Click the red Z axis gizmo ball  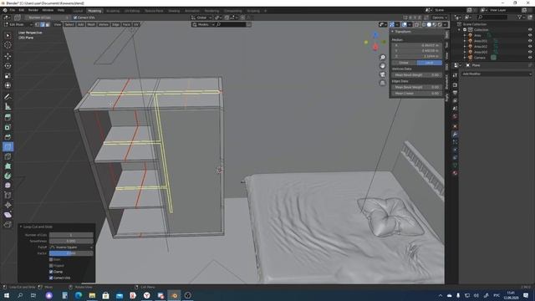[375, 47]
